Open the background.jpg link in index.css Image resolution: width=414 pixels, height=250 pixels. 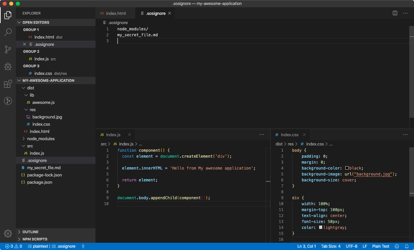[x=373, y=174]
